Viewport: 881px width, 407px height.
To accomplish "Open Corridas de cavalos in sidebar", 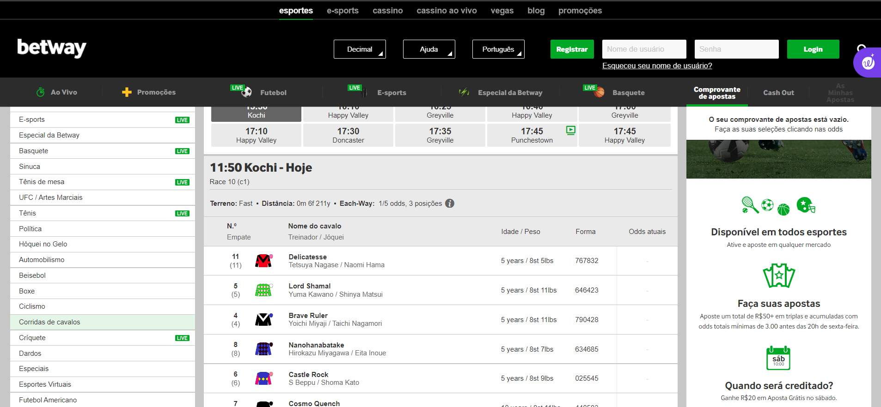I will [x=103, y=322].
